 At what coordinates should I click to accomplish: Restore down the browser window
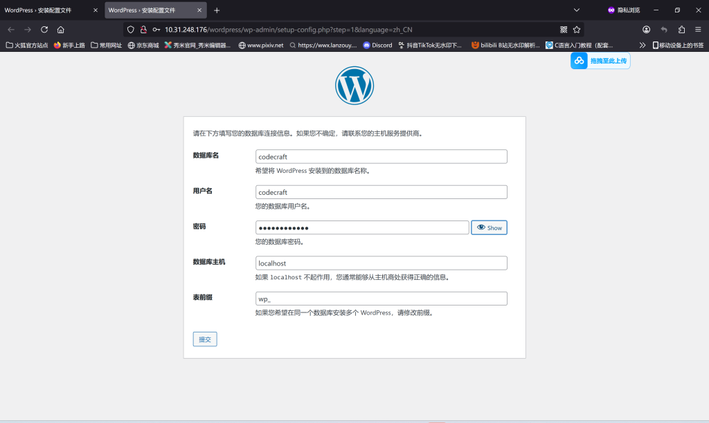click(677, 10)
